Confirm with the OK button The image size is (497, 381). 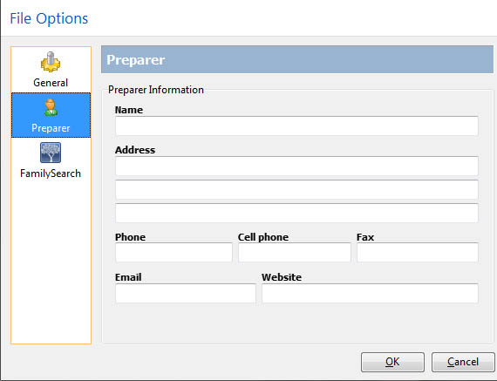392,362
